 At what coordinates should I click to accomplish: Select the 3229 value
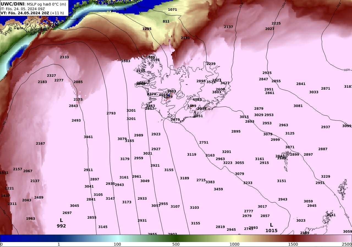pyautogui.click(x=326, y=177)
